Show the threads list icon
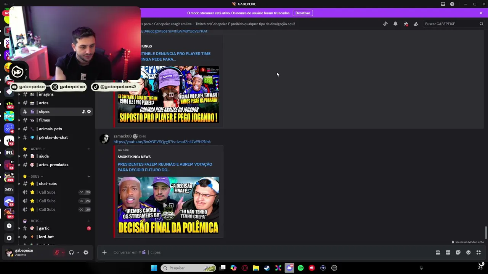488x274 pixels. coord(385,24)
